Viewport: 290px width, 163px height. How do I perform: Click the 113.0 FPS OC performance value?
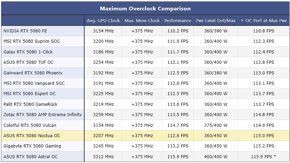coord(263,73)
